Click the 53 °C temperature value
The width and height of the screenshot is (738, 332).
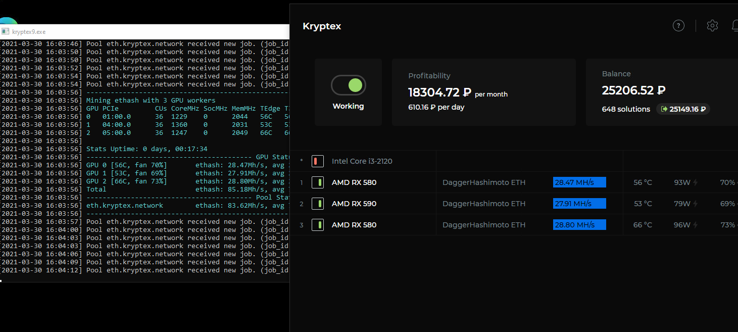(643, 204)
